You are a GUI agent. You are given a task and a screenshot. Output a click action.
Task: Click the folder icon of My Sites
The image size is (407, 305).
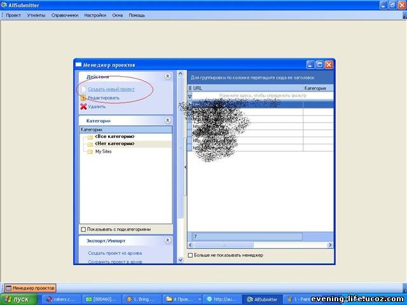90,152
